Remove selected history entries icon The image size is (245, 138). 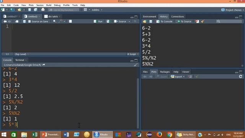coord(197,21)
